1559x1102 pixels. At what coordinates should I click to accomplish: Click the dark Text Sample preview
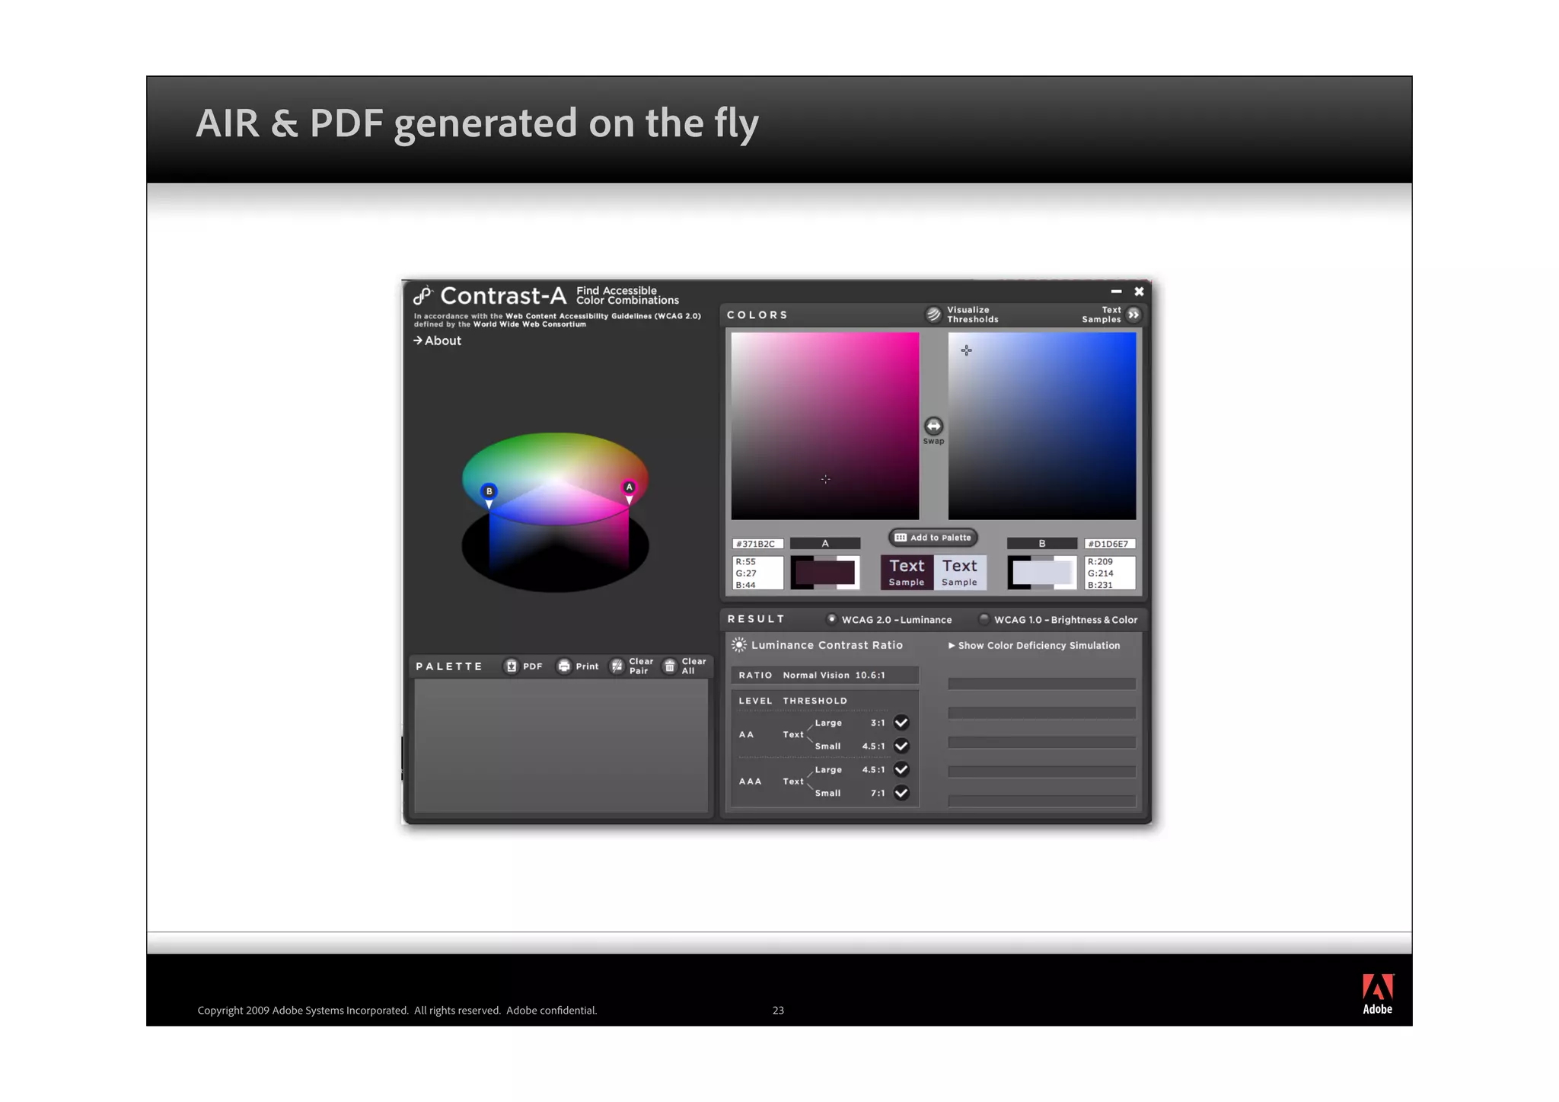[907, 573]
